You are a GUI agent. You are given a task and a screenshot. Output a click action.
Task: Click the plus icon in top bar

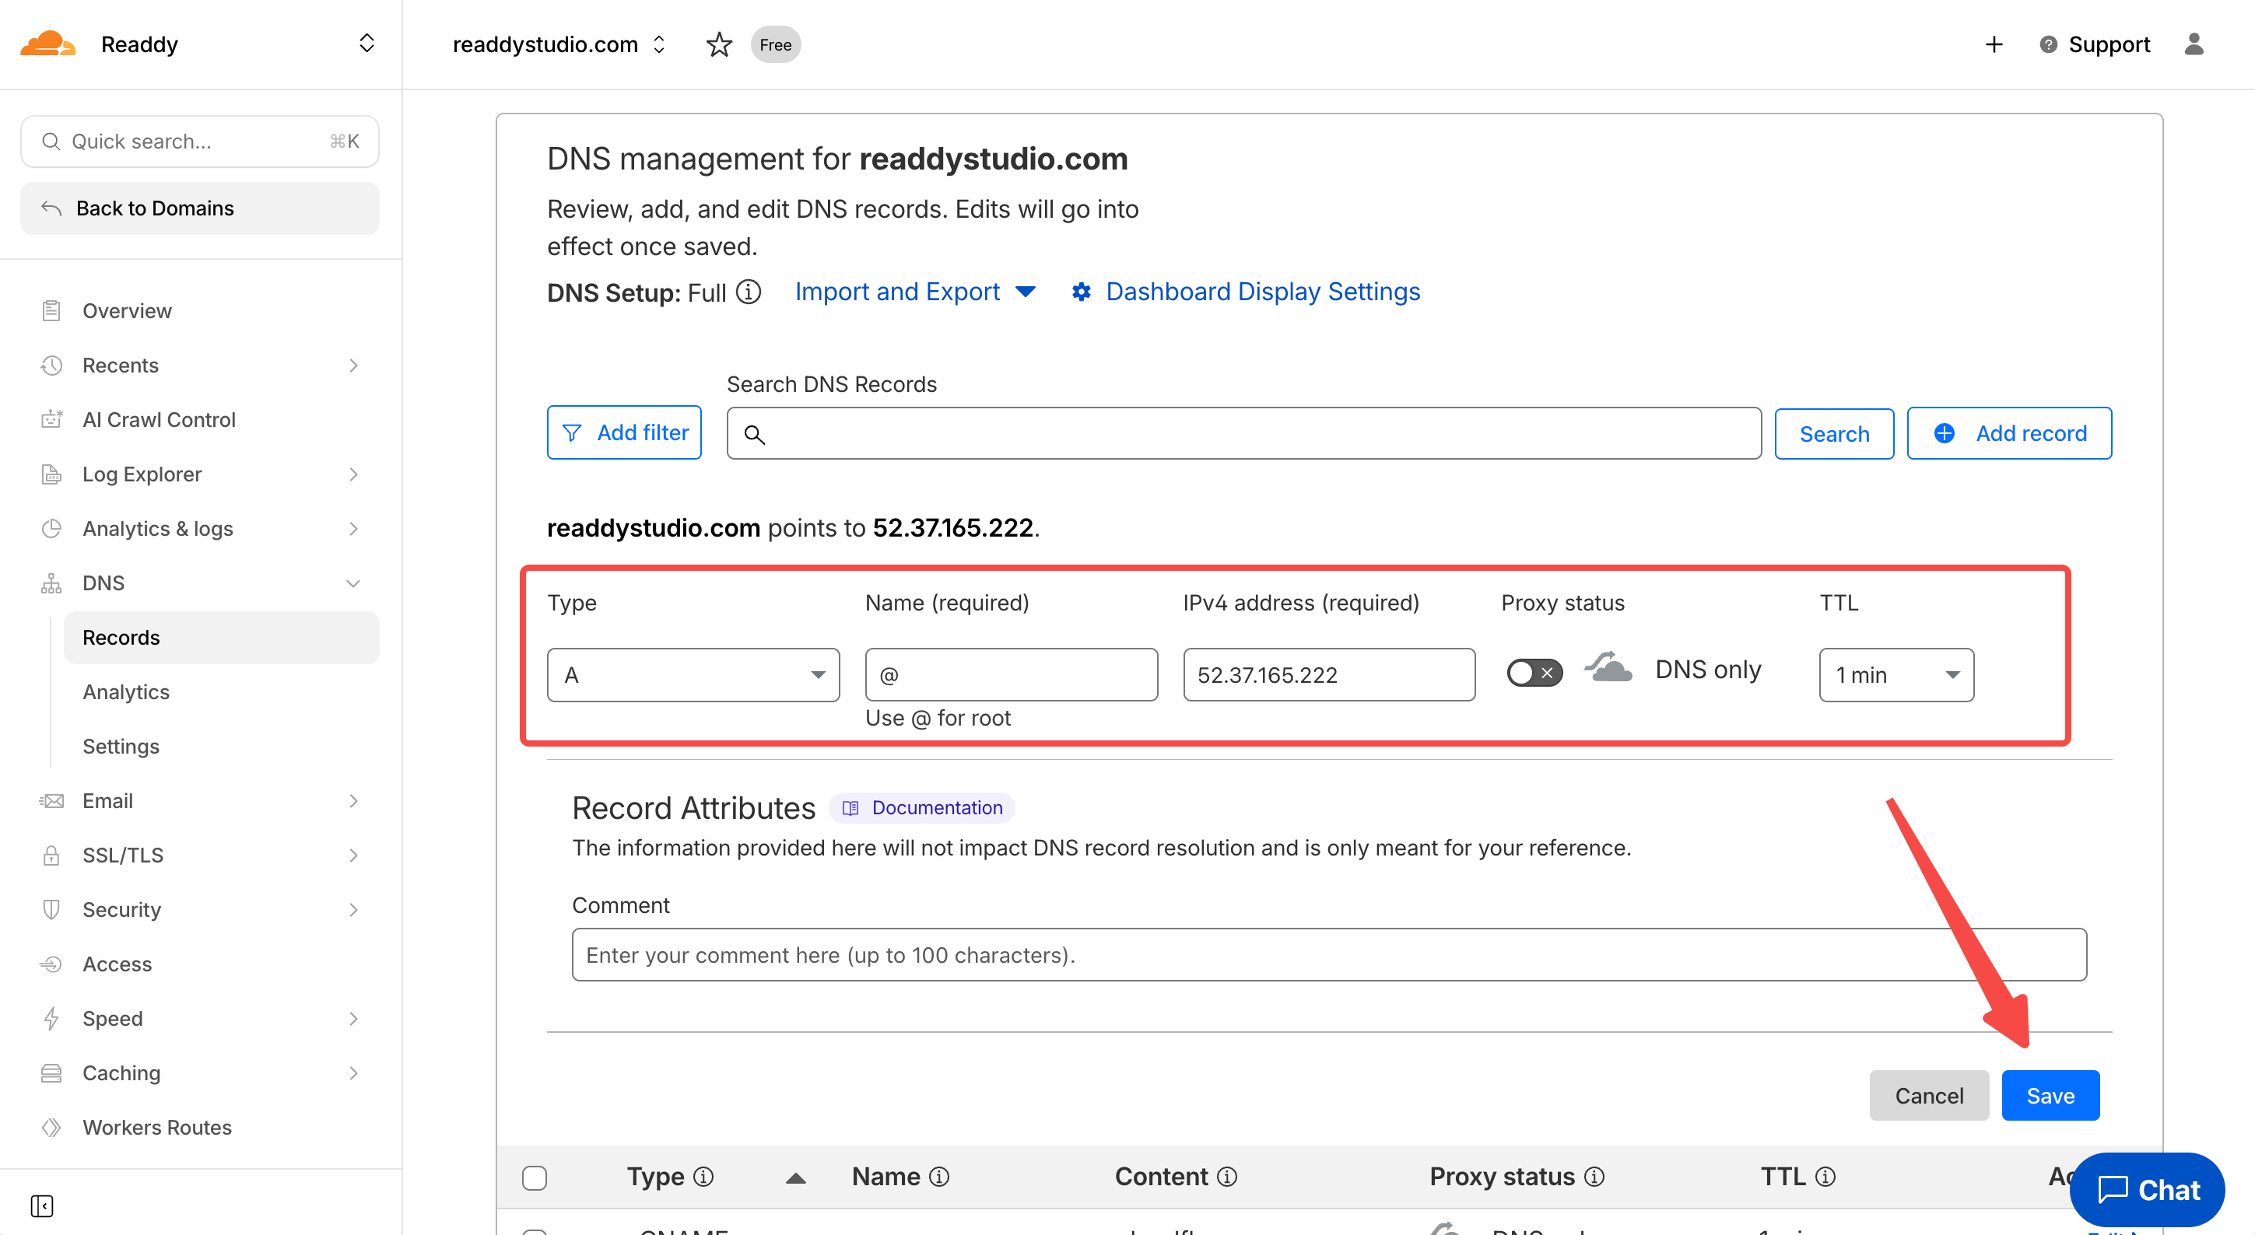1994,44
